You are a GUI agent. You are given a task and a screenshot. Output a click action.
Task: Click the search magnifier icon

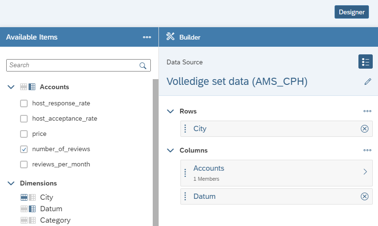143,65
